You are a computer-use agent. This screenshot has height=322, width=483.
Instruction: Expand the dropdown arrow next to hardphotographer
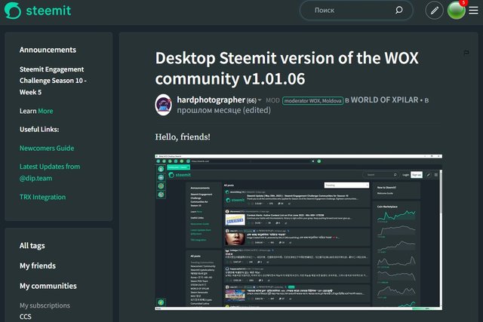point(260,100)
